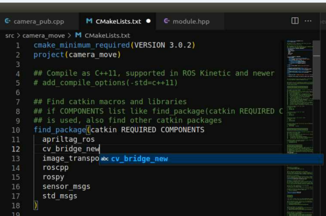
Task: Click the abc icon in the suggestion popup
Action: coord(104,159)
